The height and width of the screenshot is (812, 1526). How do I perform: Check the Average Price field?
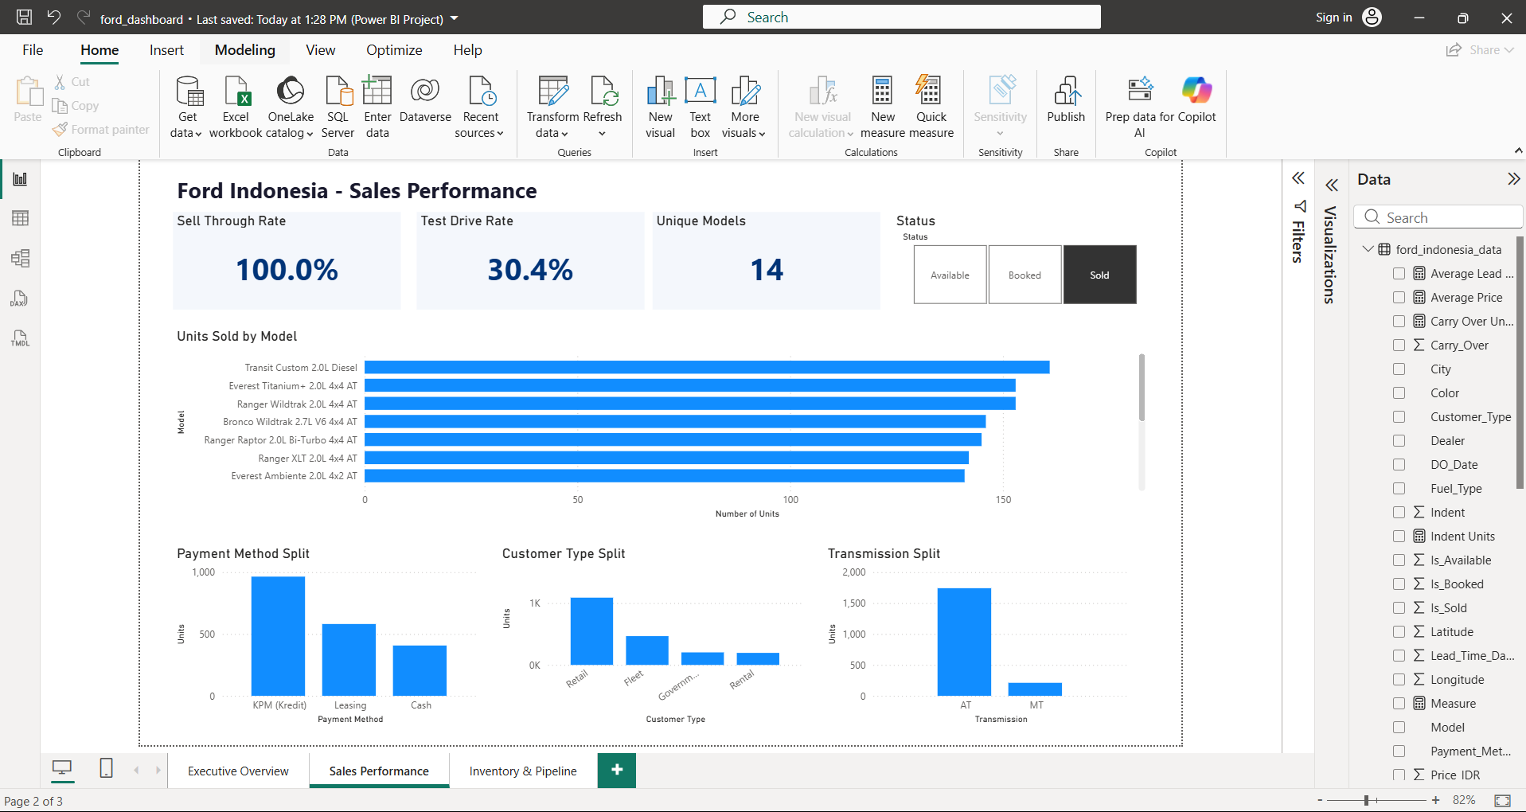pos(1399,297)
